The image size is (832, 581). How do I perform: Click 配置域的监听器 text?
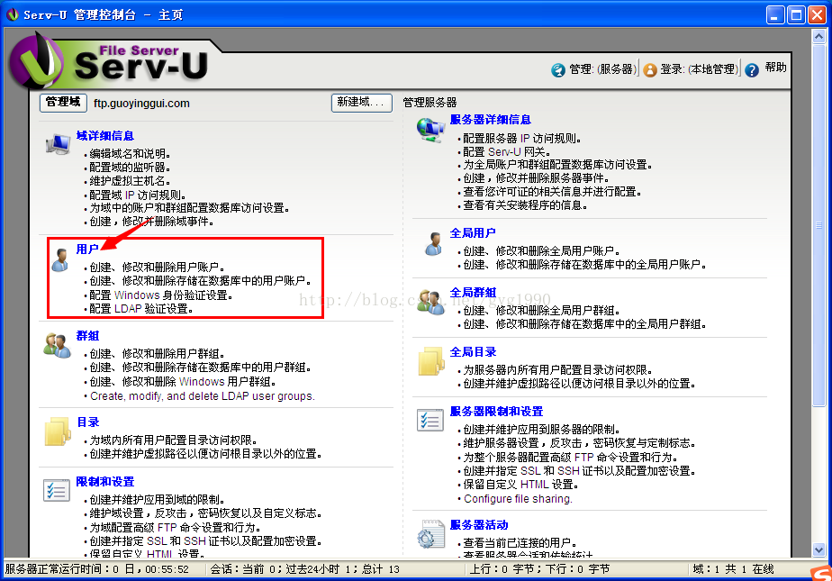coord(130,168)
